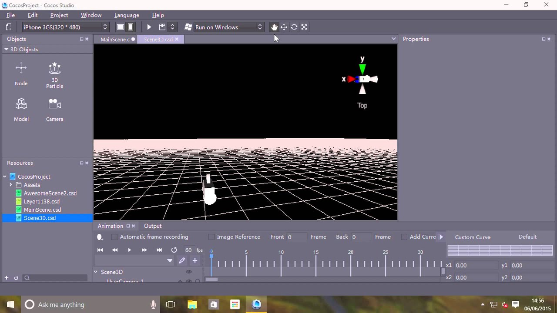Select landscape orientation icon
Image resolution: width=557 pixels, height=313 pixels.
[121, 27]
